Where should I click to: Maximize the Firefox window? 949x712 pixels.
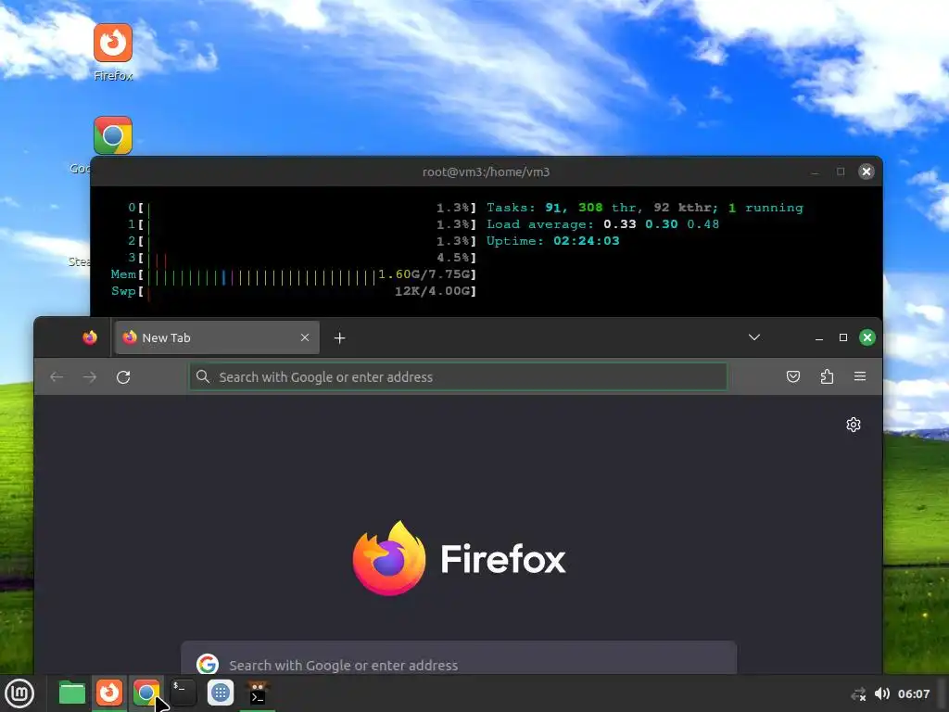[843, 337]
